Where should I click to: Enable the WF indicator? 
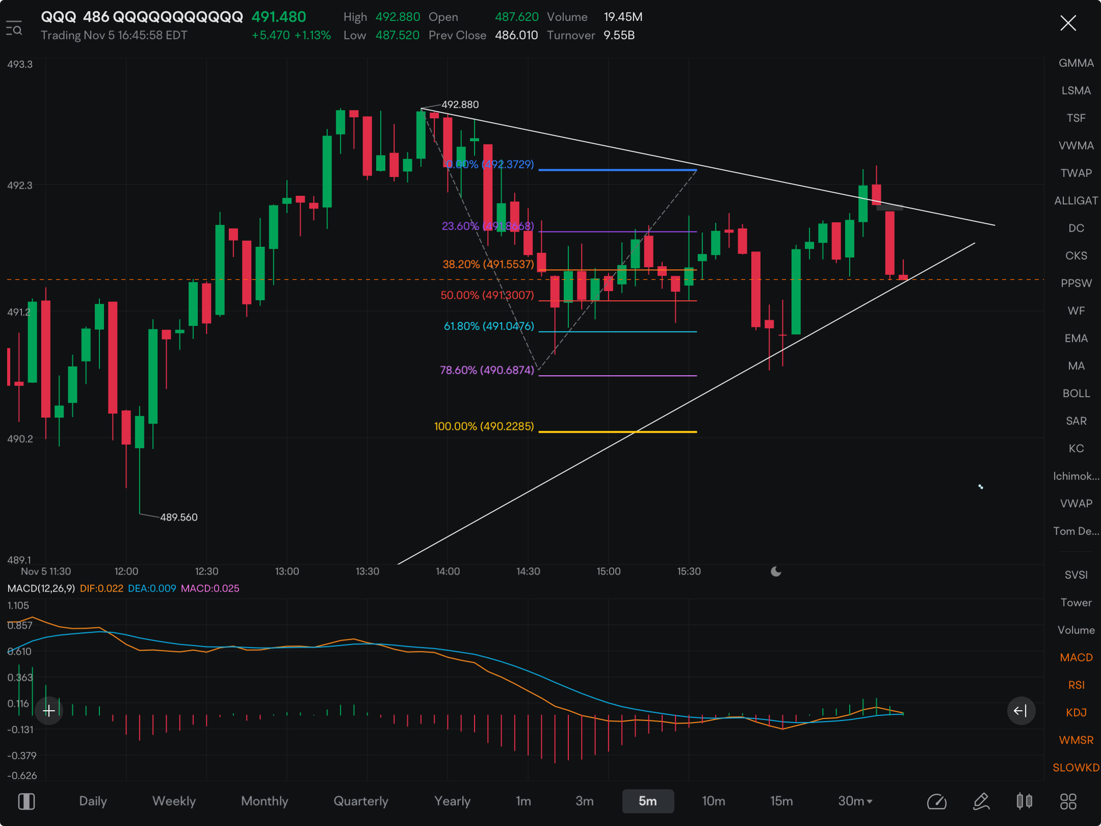pos(1076,311)
